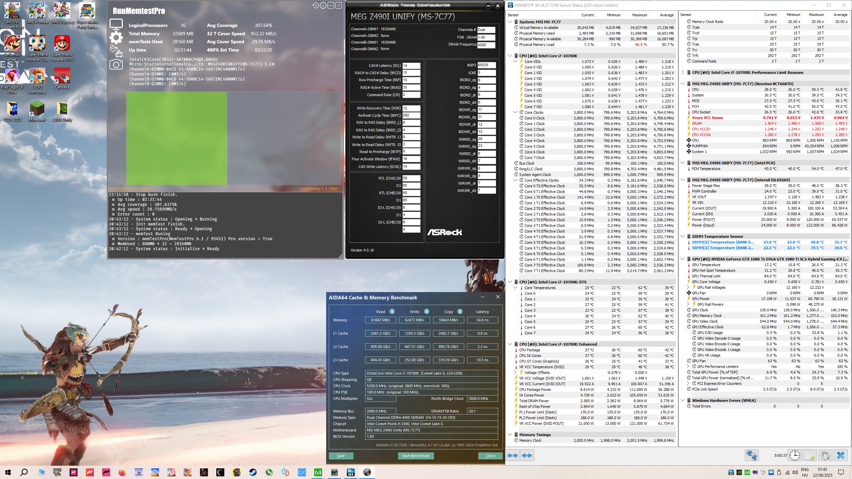Click RunMemtestPro burn-in flame icon
The width and height of the screenshot is (852, 479).
click(x=116, y=51)
